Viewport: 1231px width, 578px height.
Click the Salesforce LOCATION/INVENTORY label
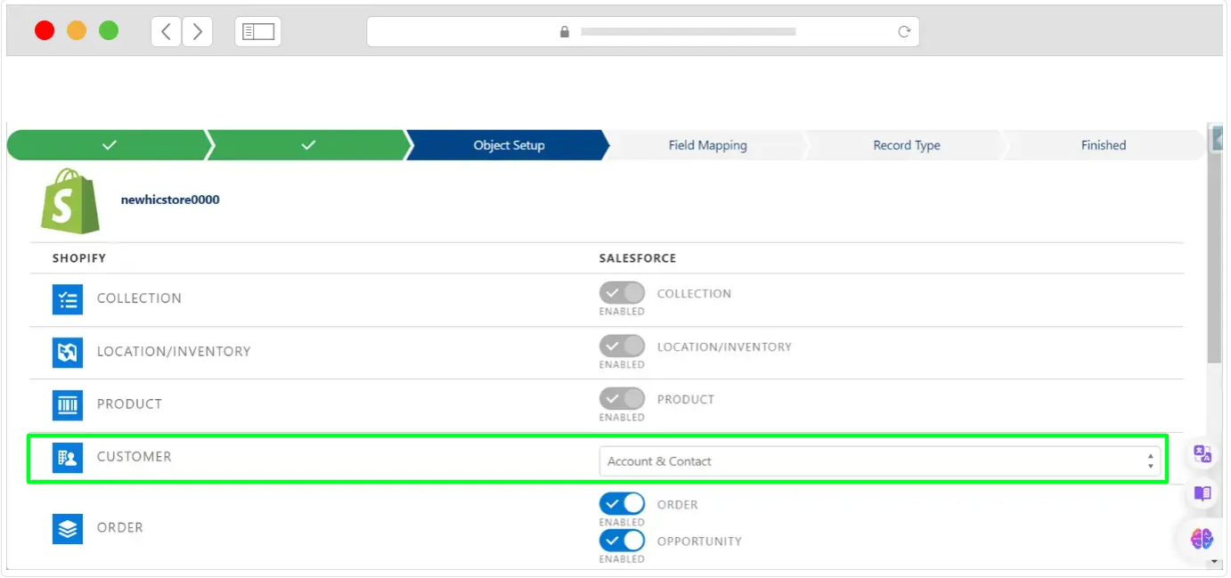724,347
